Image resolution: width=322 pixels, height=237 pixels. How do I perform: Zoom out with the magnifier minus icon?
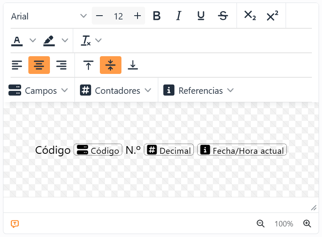pos(261,223)
